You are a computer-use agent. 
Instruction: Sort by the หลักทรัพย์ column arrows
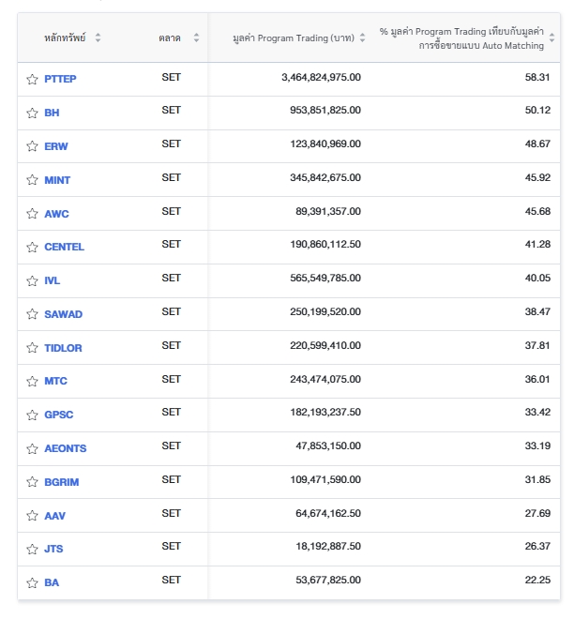[x=98, y=38]
